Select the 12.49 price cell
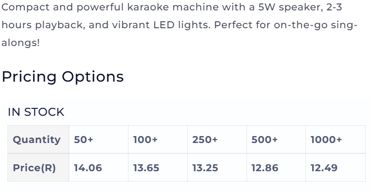This screenshot has width=374, height=192. click(x=335, y=168)
